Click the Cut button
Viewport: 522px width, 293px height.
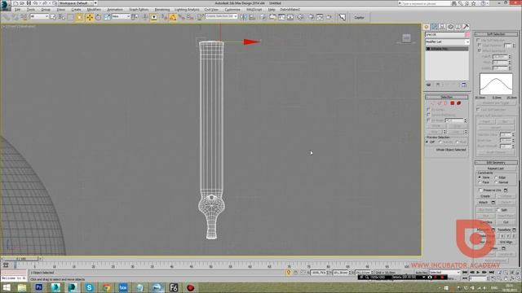(x=506, y=221)
